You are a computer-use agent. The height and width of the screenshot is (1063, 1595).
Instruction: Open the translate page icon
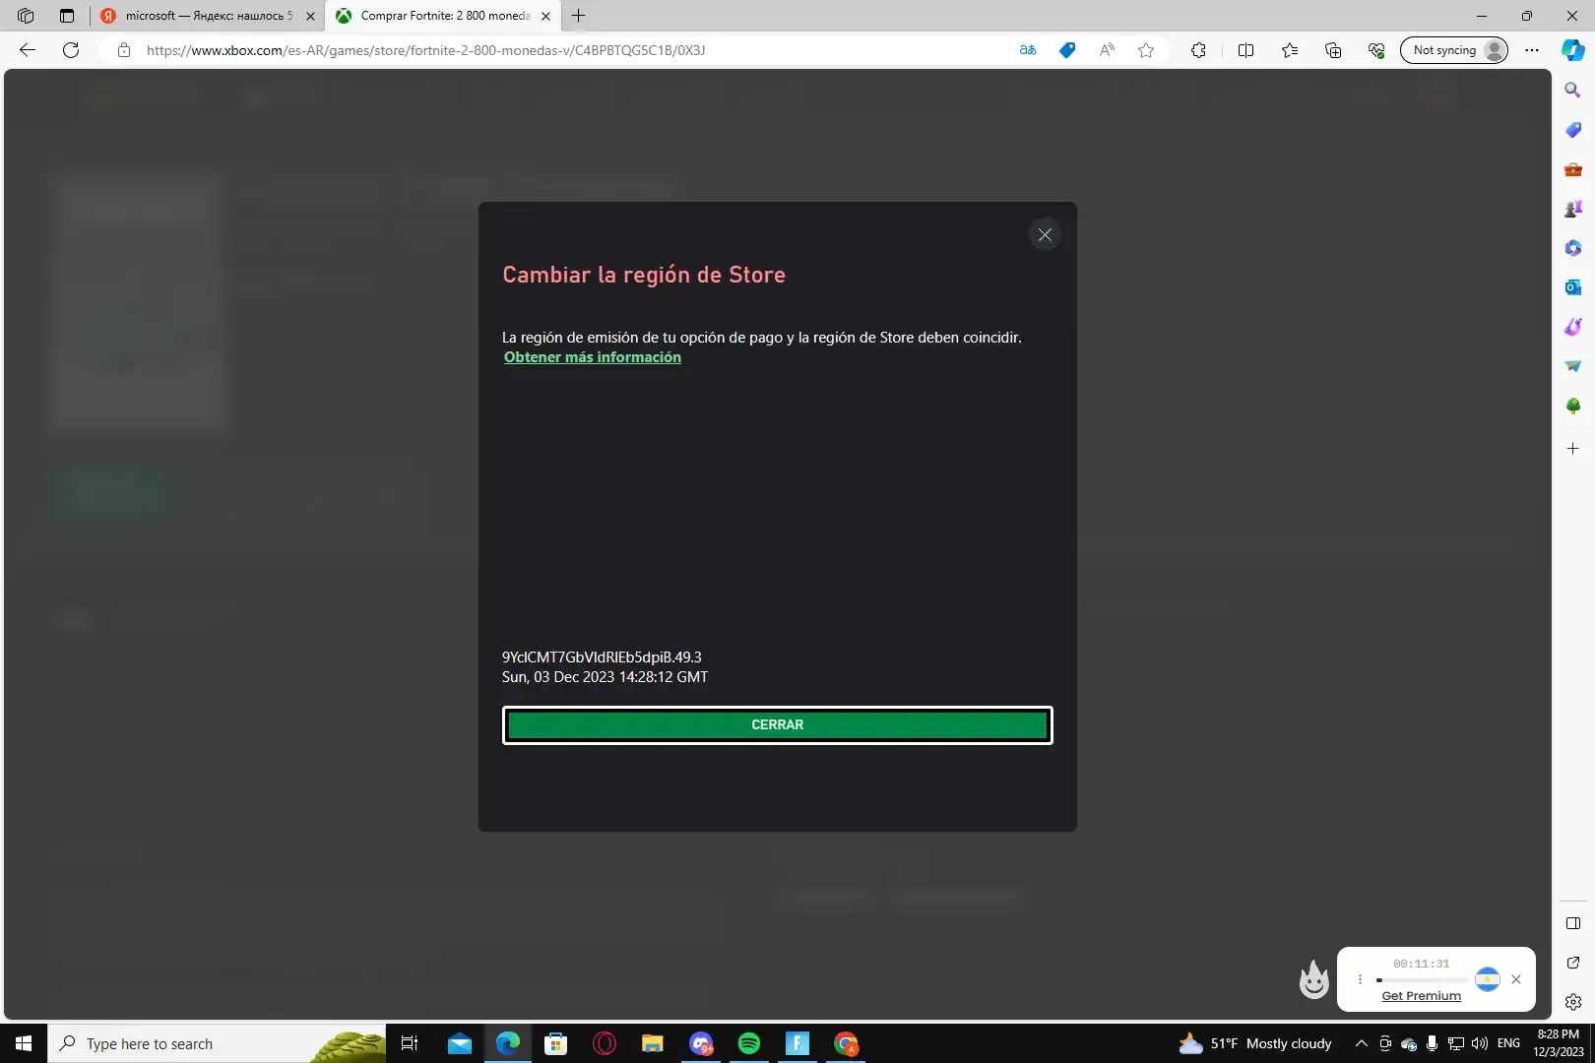pyautogui.click(x=1028, y=50)
